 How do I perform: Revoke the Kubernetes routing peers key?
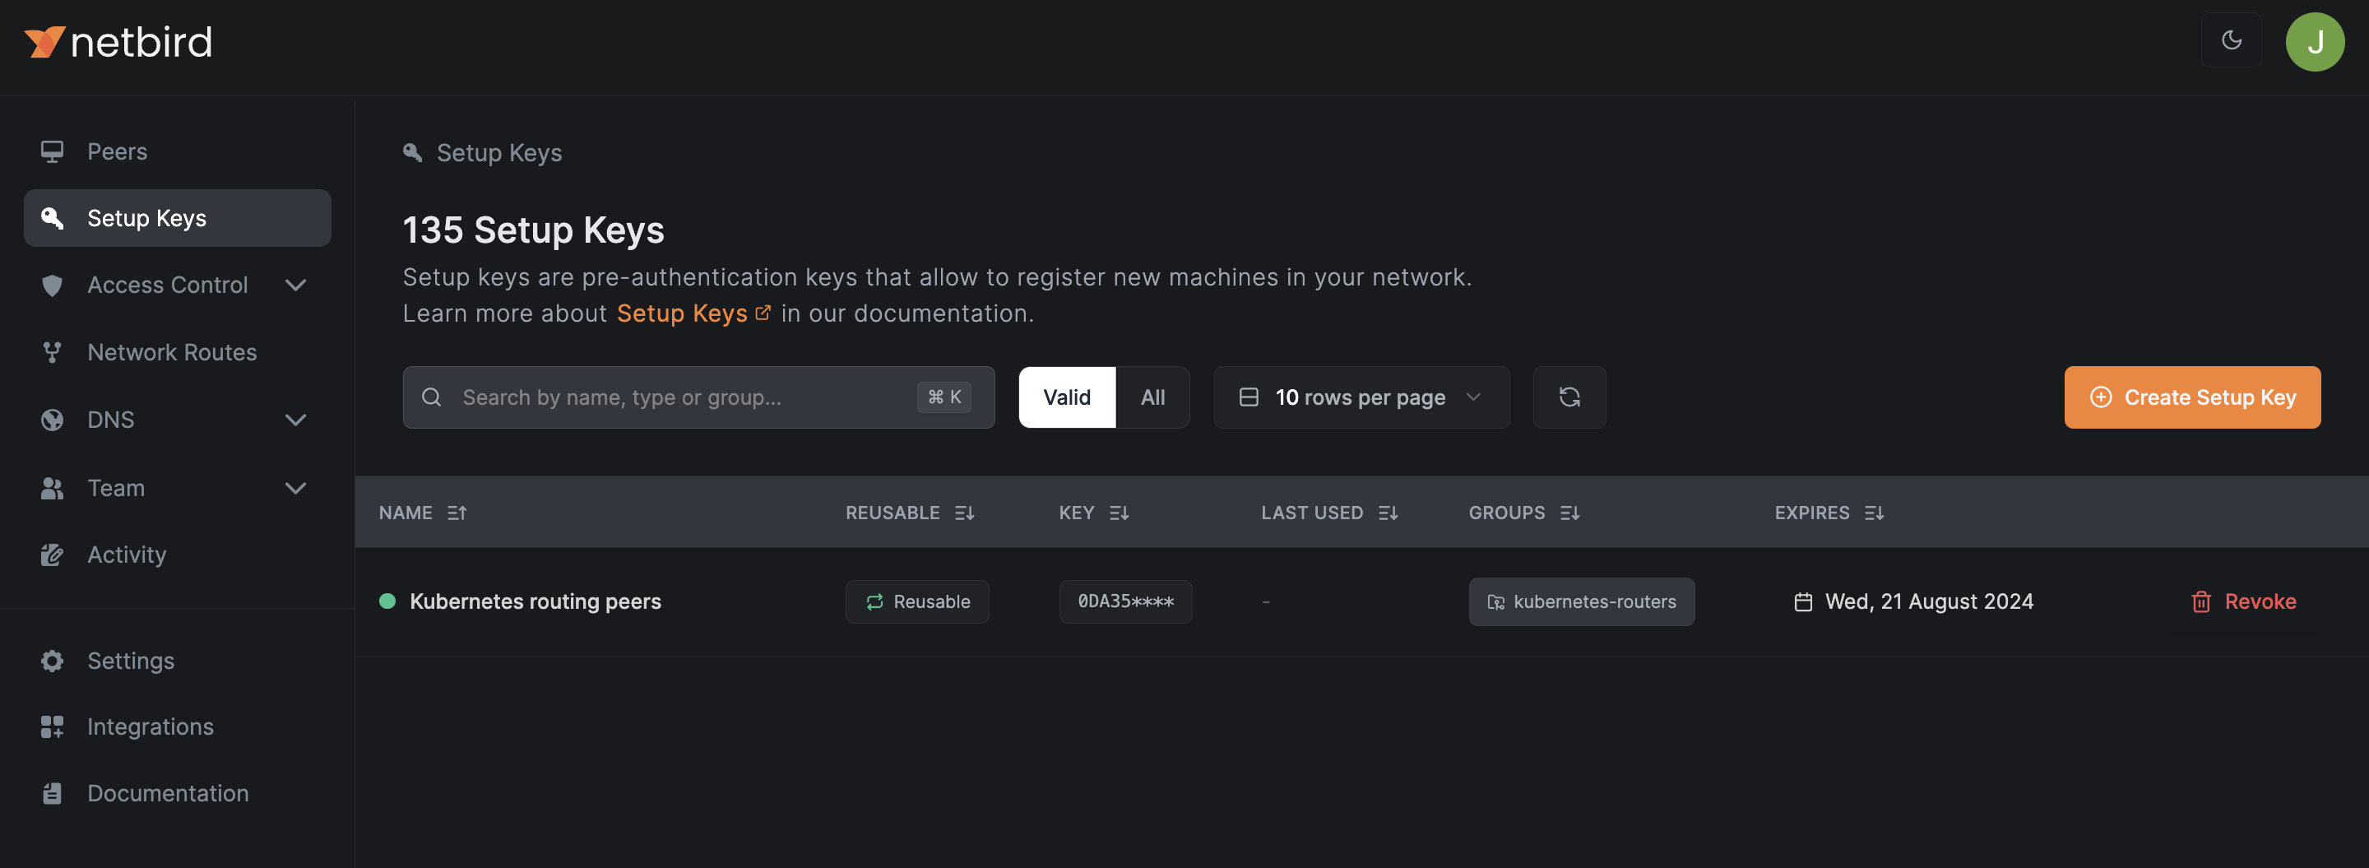point(2244,601)
